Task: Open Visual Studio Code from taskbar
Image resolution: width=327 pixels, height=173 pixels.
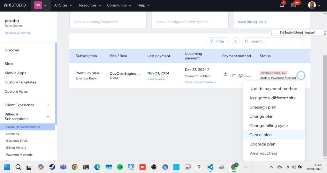Action: pyautogui.click(x=210, y=167)
